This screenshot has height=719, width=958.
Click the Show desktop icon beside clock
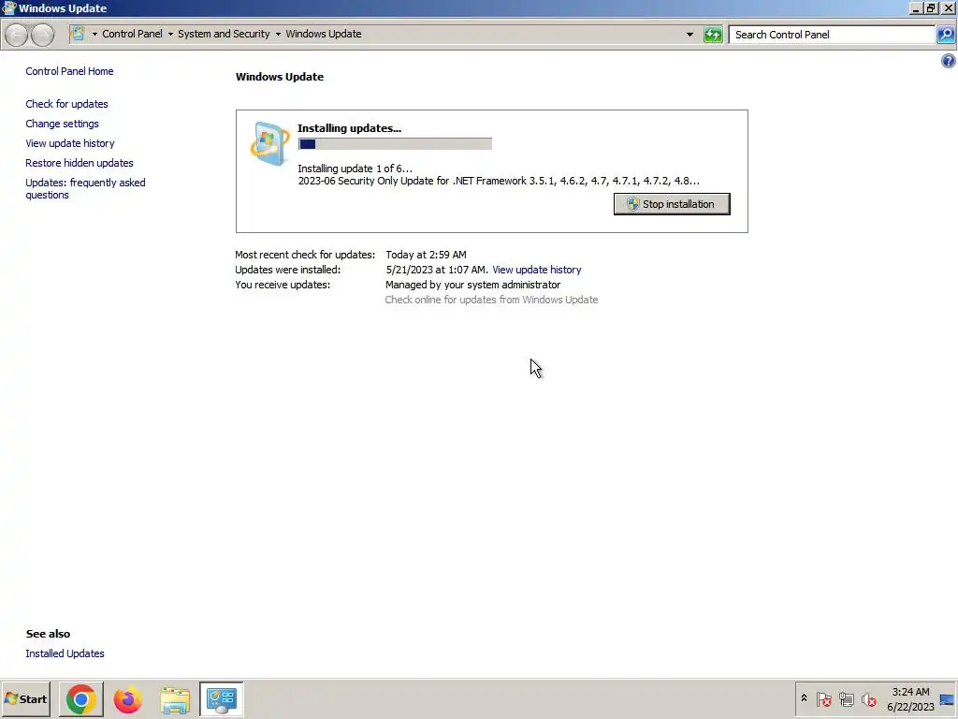tap(947, 699)
